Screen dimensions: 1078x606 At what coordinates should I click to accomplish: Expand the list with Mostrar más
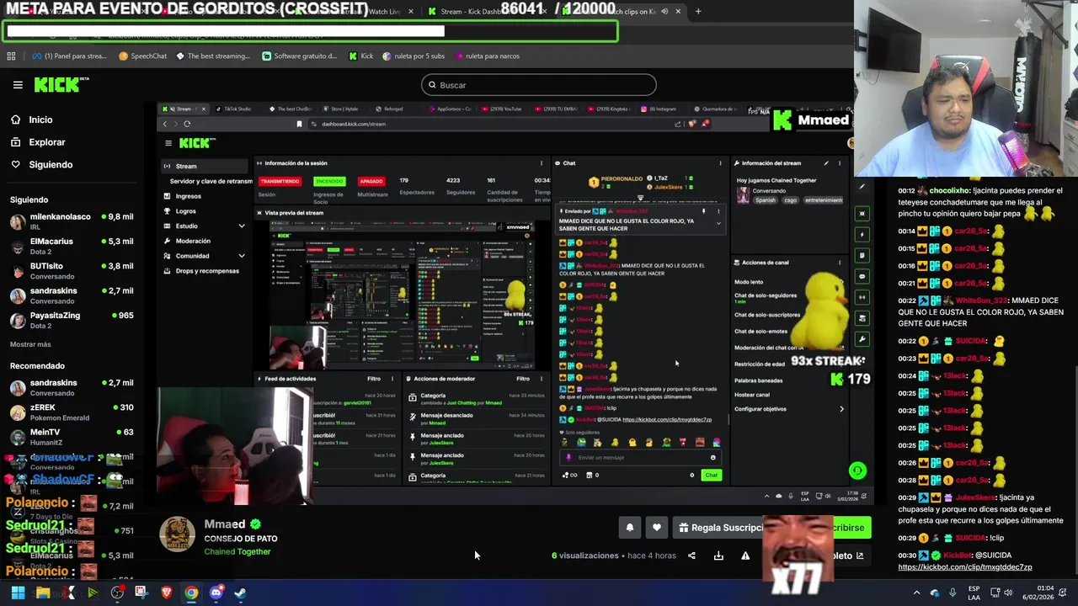pyautogui.click(x=30, y=344)
